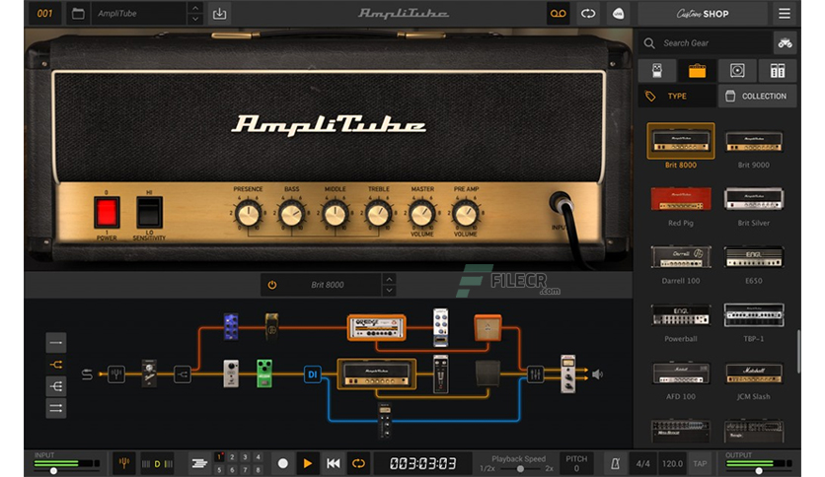Select the blue pedal on the orange path
The height and width of the screenshot is (477, 825).
pos(231,326)
